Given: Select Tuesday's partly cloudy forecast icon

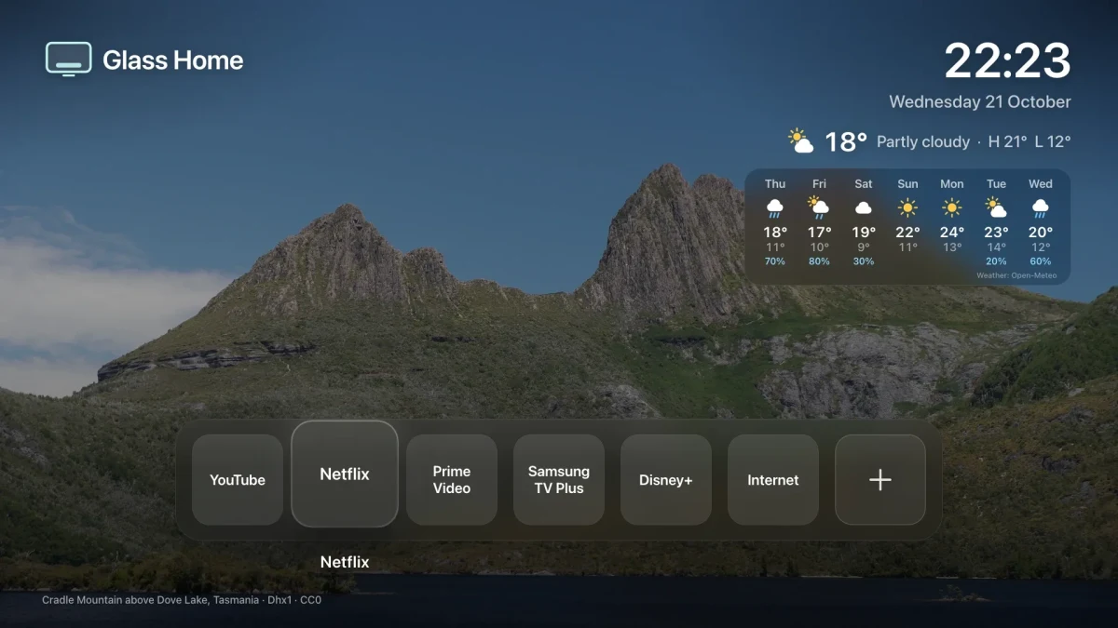Looking at the screenshot, I should [x=996, y=208].
